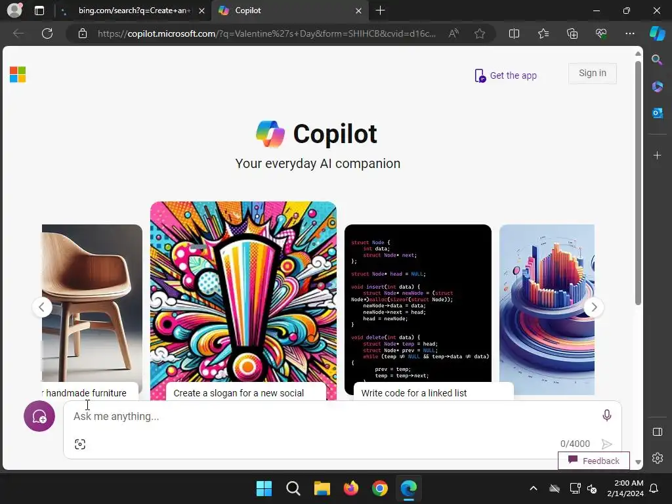
Task: Click the send message arrow icon
Action: pos(606,444)
